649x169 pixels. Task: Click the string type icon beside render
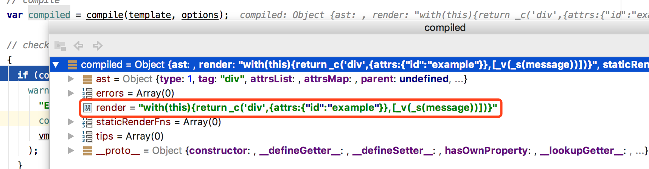click(x=87, y=108)
